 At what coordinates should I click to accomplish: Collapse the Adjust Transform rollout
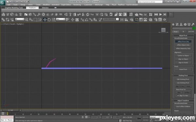point(183,101)
